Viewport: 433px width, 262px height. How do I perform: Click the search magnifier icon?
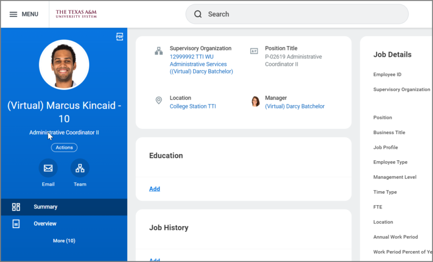pyautogui.click(x=198, y=14)
